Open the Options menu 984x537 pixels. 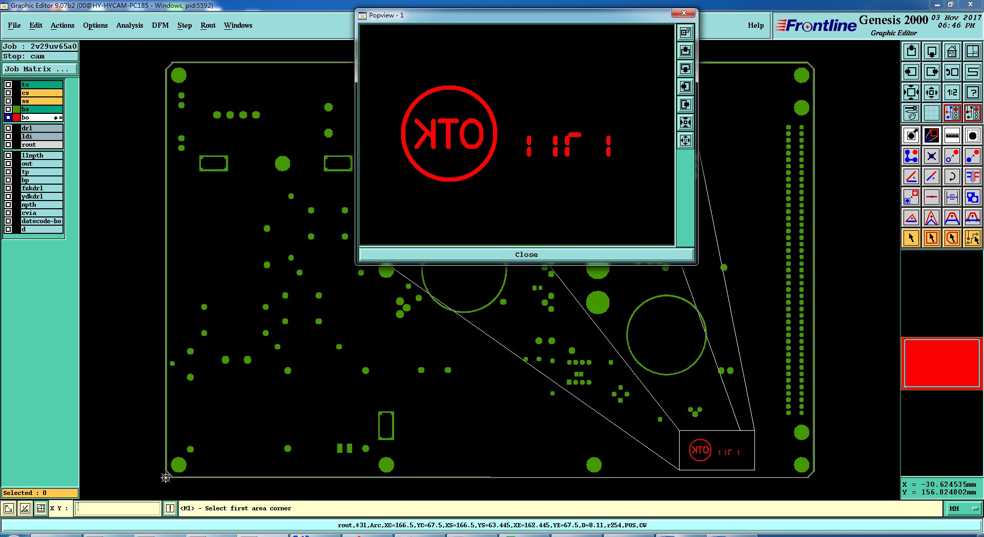[95, 25]
